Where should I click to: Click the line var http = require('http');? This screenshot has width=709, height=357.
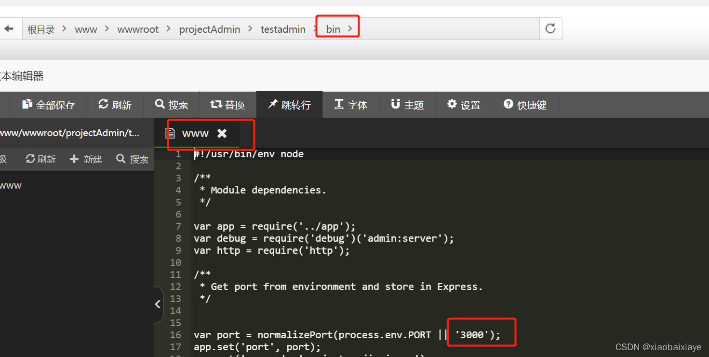pyautogui.click(x=272, y=250)
